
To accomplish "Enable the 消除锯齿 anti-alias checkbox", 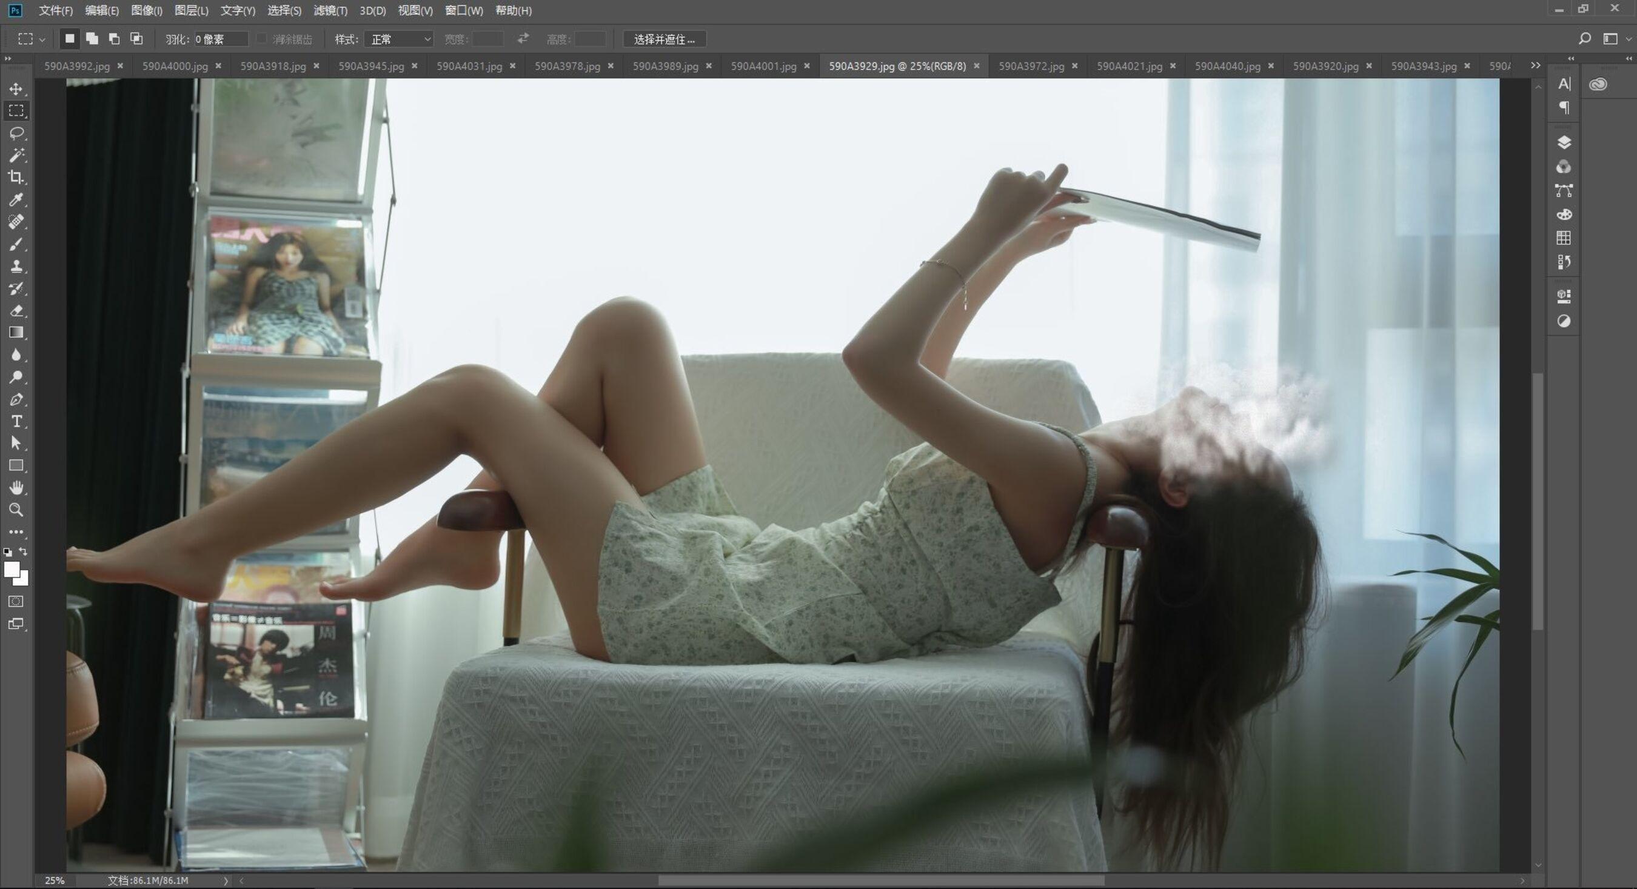I will tap(261, 39).
